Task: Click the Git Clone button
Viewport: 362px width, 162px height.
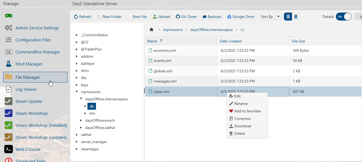Action: click(187, 17)
